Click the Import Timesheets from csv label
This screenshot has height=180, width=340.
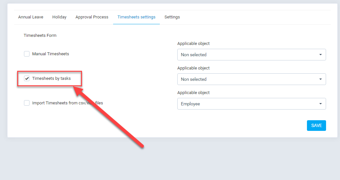click(x=67, y=103)
